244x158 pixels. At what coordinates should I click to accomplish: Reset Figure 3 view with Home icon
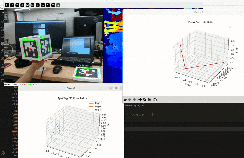click(x=125, y=99)
